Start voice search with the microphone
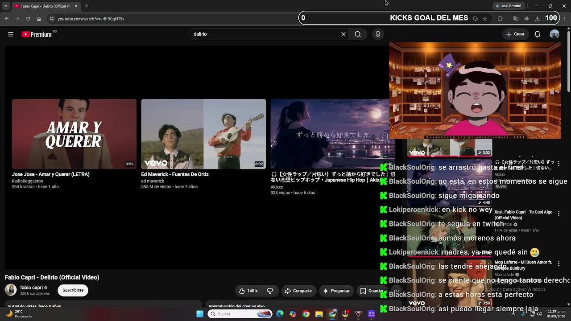571x321 pixels. point(378,34)
